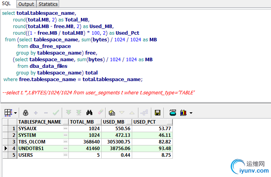Viewport: 271px width, 177px height.
Task: Open the grid mode dropdown arrow
Action: [x=16, y=113]
